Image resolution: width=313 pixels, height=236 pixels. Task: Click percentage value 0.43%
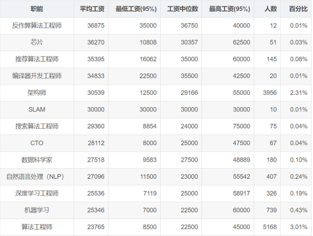(299, 210)
